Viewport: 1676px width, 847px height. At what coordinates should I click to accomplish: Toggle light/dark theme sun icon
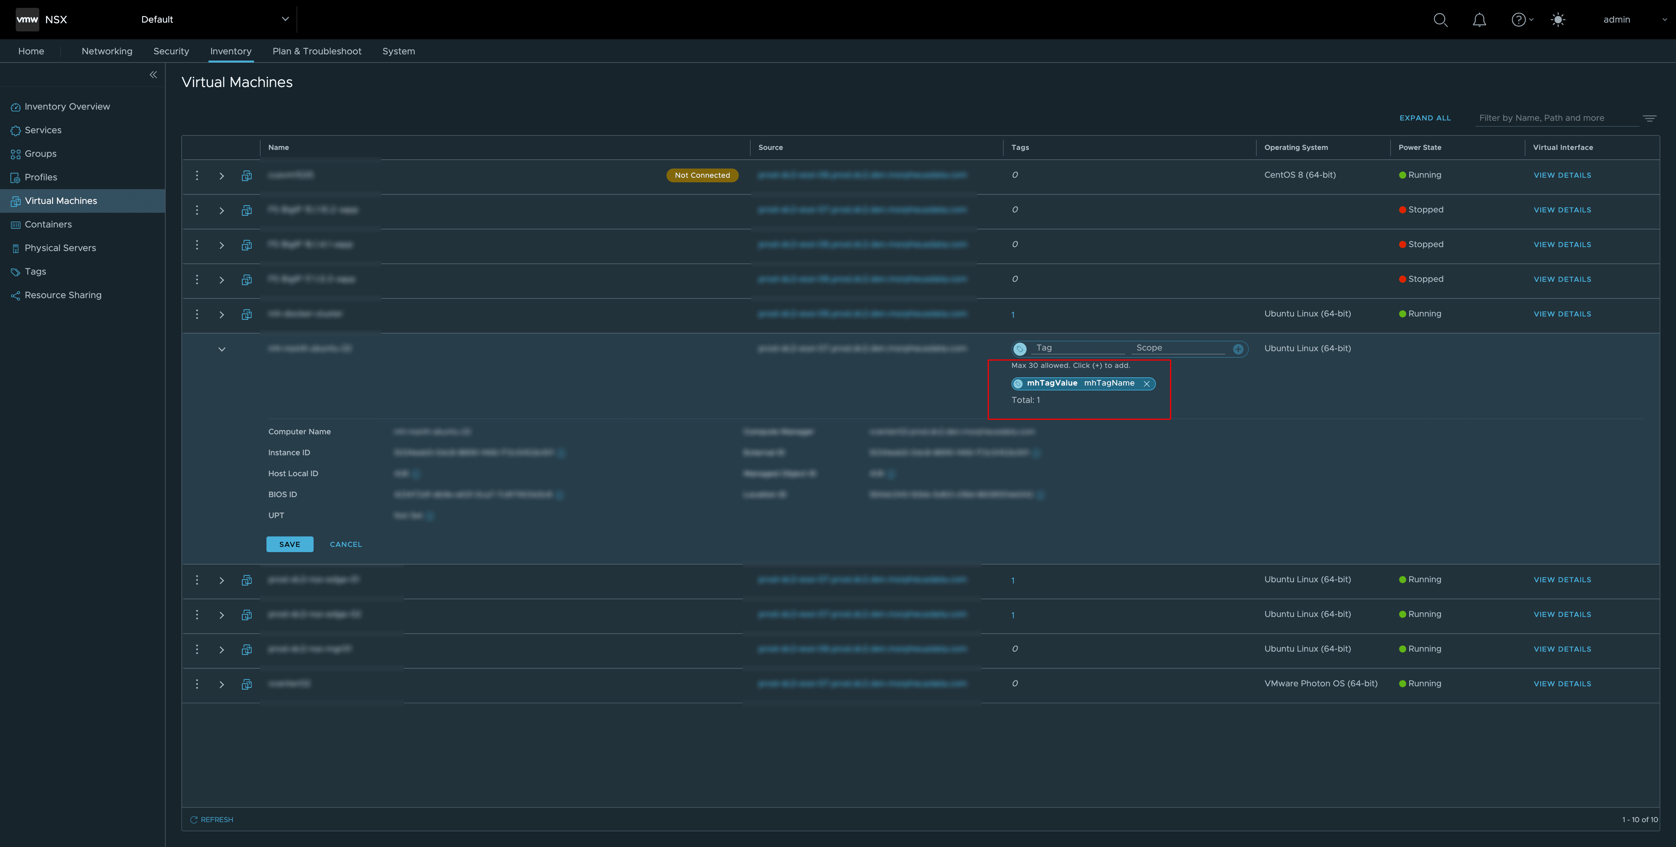pyautogui.click(x=1558, y=20)
